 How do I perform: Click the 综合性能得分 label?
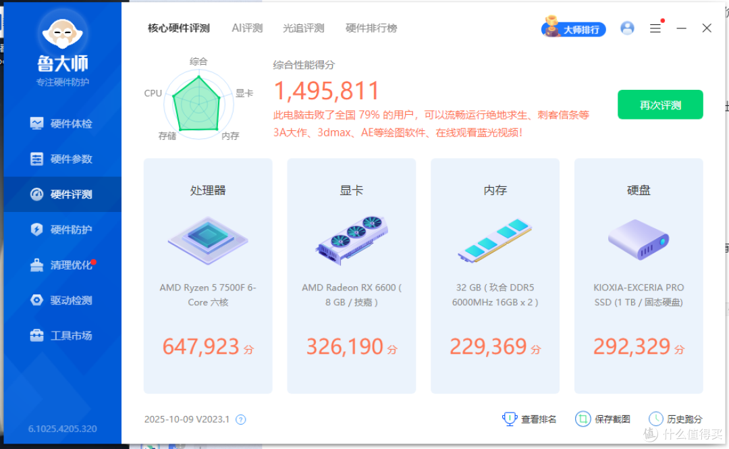click(x=304, y=65)
